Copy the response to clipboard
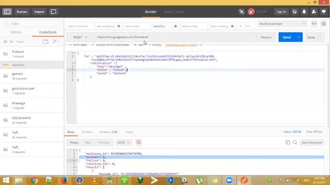 point(288,142)
